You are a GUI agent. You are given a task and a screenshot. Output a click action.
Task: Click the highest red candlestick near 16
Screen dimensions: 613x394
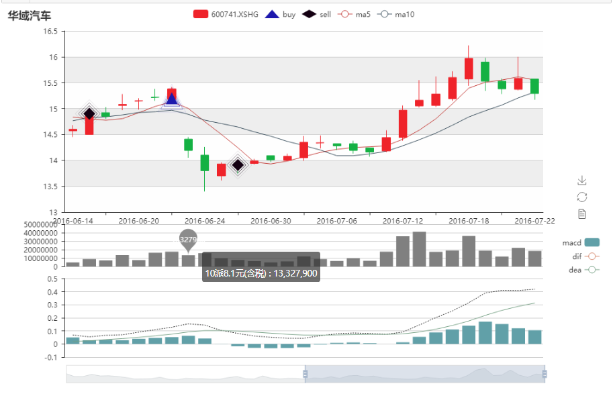(x=469, y=68)
